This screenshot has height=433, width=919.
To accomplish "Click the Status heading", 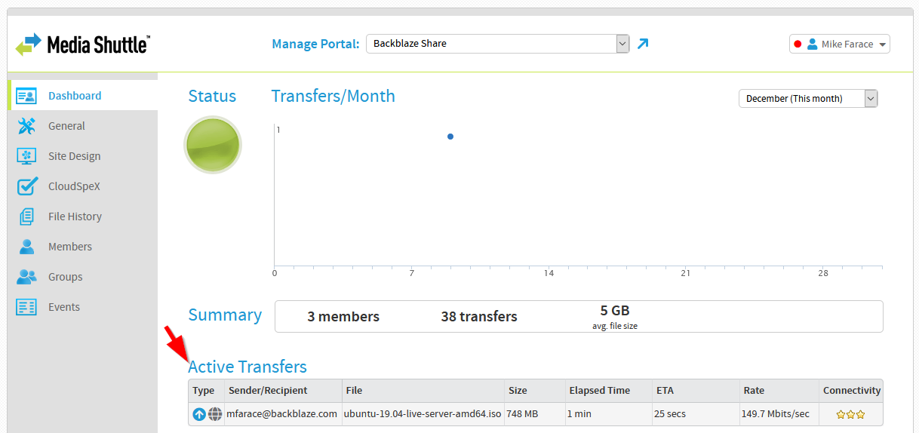I will point(212,96).
